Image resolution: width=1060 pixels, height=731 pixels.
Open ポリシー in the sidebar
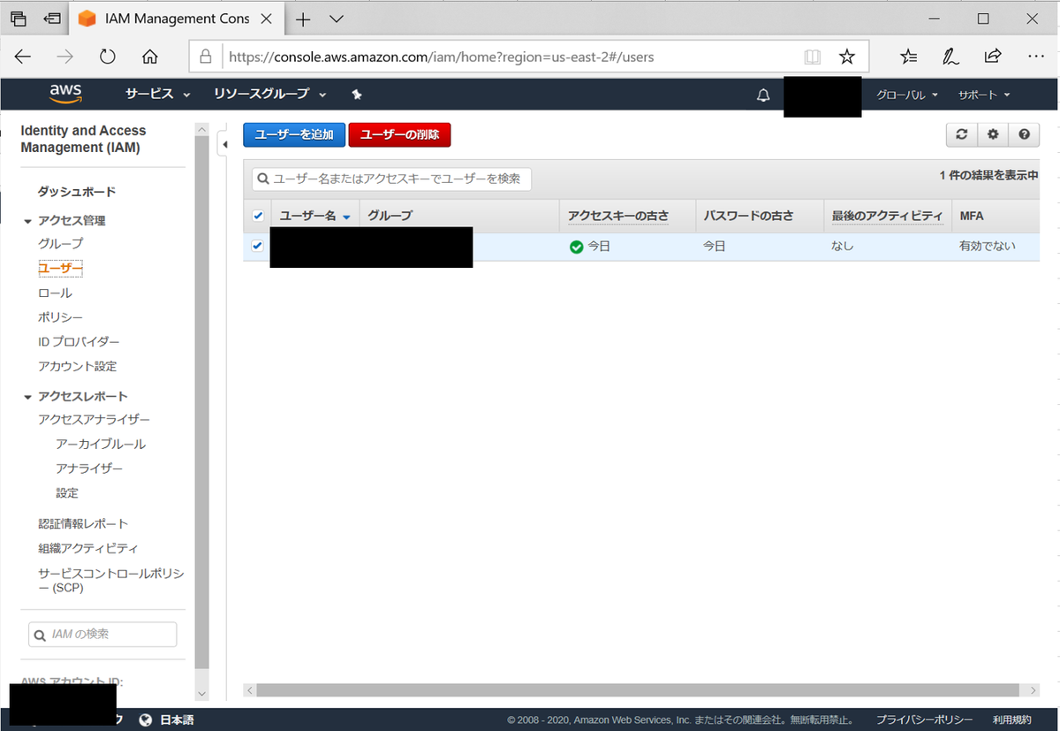(61, 317)
